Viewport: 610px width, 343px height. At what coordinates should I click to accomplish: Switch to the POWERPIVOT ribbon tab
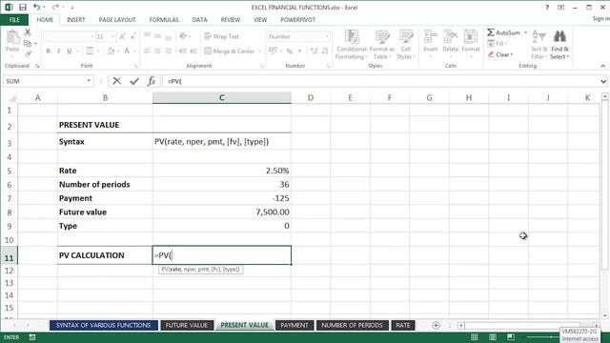click(x=298, y=19)
